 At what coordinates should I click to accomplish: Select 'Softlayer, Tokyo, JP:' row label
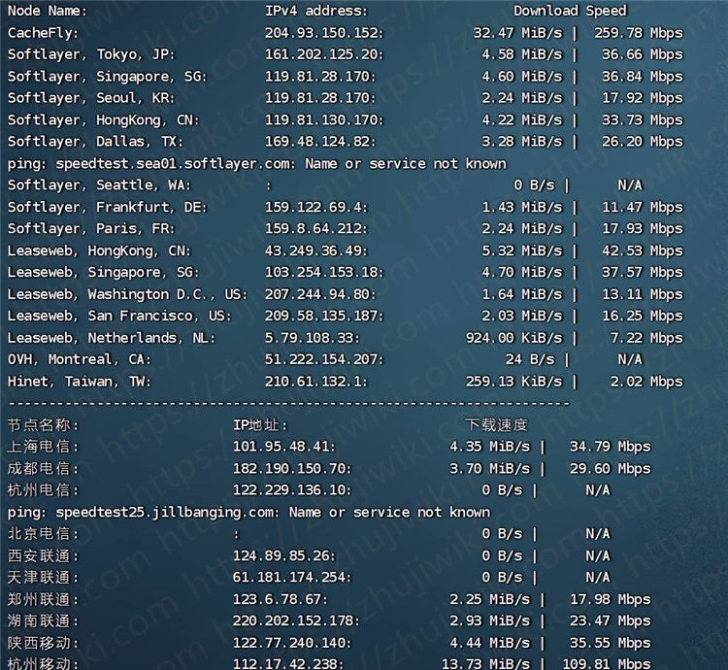click(x=91, y=54)
